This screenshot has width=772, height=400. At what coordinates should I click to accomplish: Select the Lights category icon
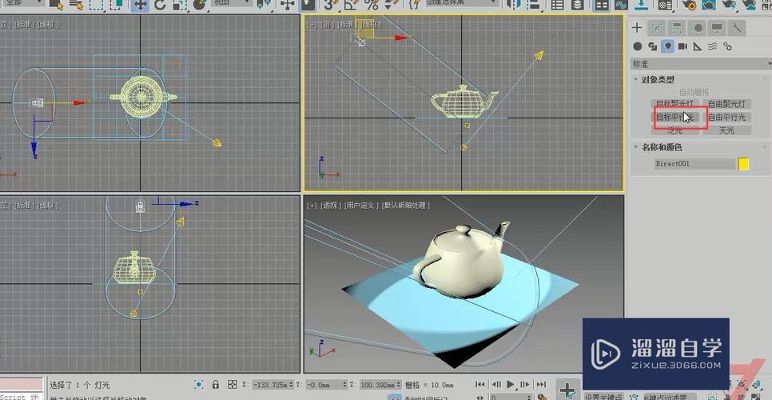[x=667, y=47]
